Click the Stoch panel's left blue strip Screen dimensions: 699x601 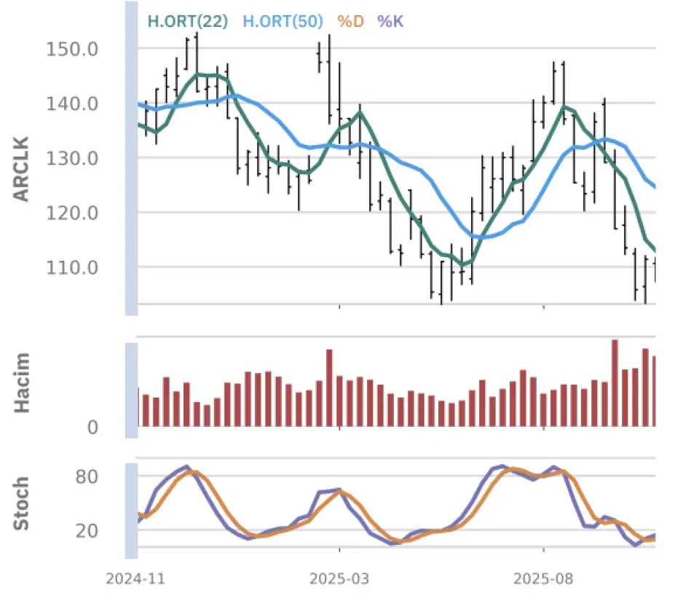point(131,510)
